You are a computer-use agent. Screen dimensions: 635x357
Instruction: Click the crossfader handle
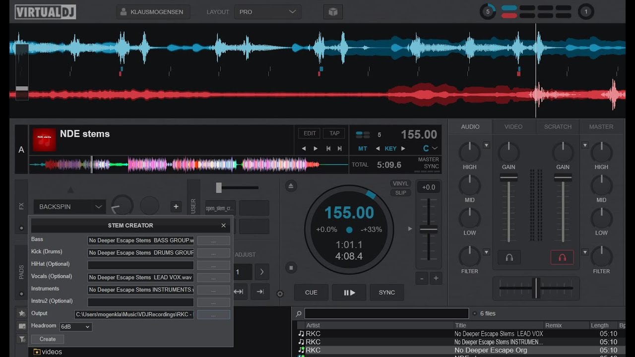click(x=535, y=288)
